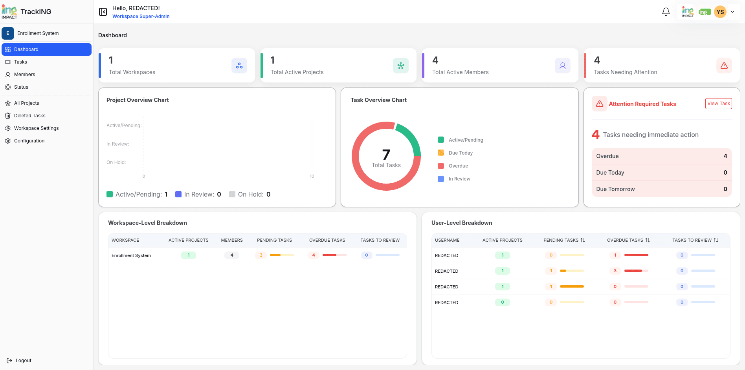The height and width of the screenshot is (370, 745).
Task: Toggle Overdue legend in Task Overview Chart
Action: [x=453, y=166]
